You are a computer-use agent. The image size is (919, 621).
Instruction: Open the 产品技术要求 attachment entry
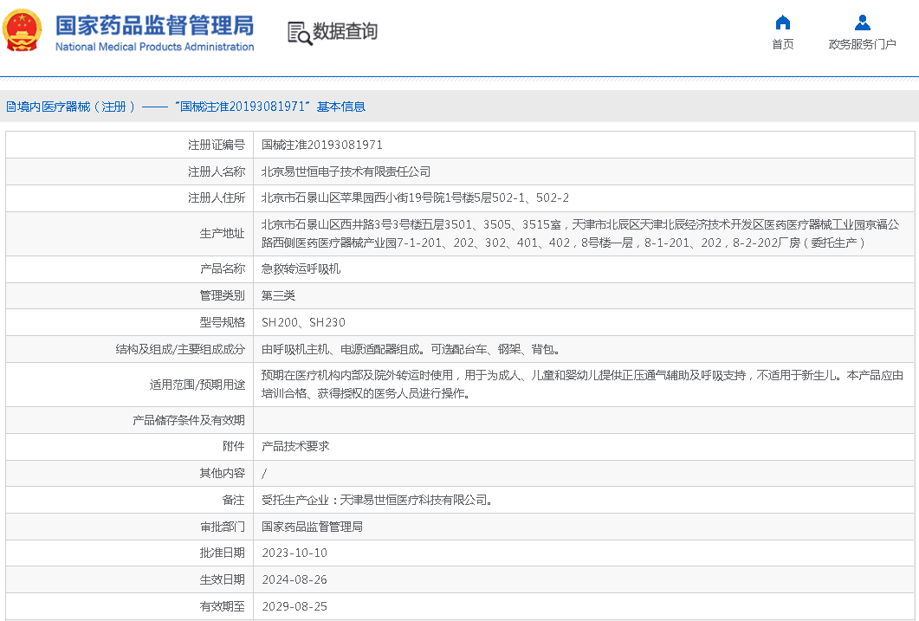coord(295,446)
